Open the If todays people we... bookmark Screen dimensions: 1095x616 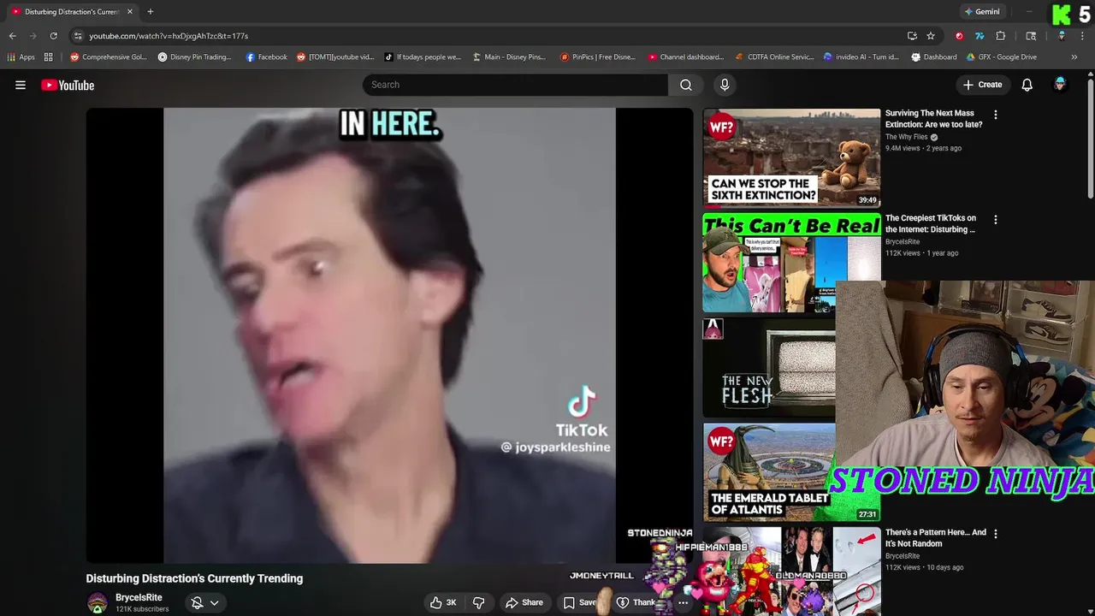[x=423, y=57]
